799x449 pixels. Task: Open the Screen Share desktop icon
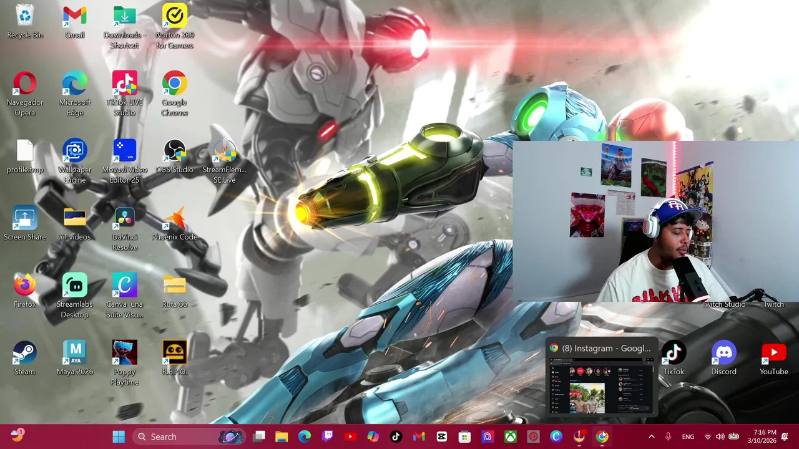click(25, 224)
